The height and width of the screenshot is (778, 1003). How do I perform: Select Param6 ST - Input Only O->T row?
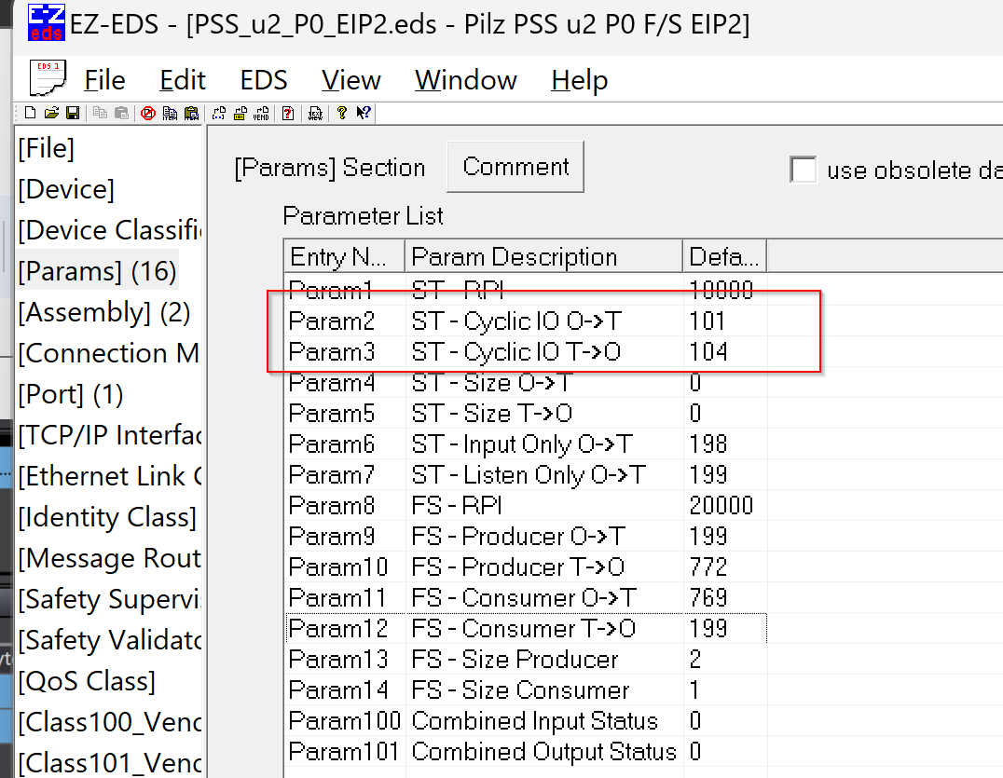point(526,444)
